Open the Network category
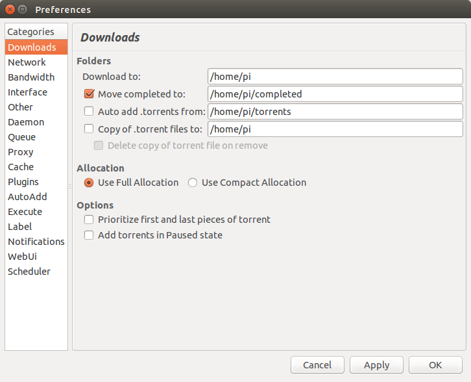Image resolution: width=471 pixels, height=382 pixels. point(36,62)
